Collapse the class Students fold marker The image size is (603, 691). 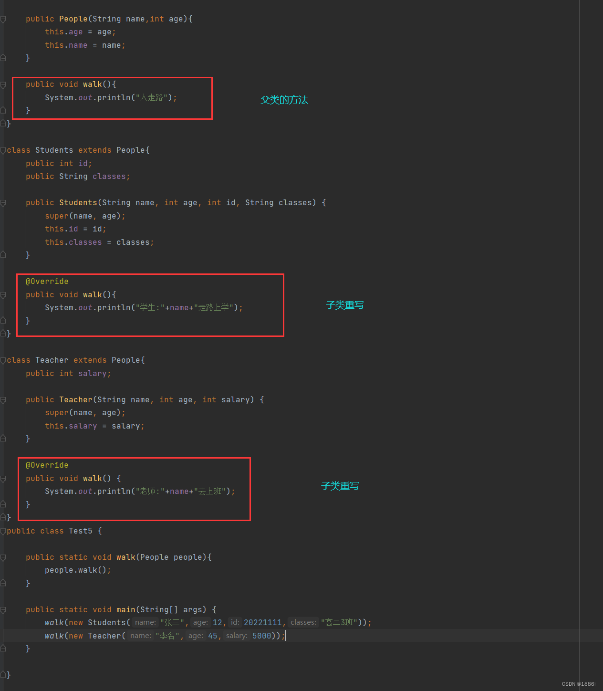[3, 150]
